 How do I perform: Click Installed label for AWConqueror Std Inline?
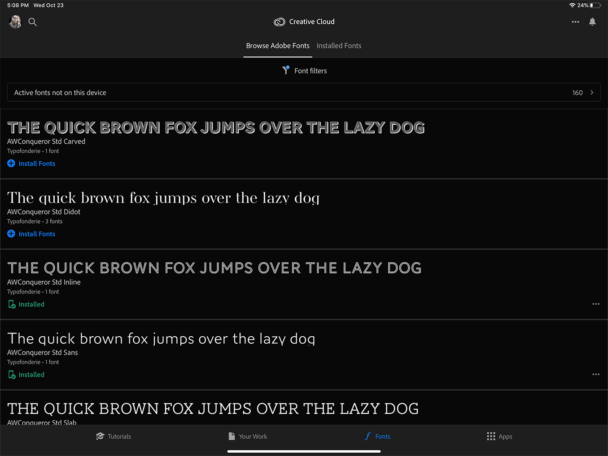pyautogui.click(x=31, y=304)
